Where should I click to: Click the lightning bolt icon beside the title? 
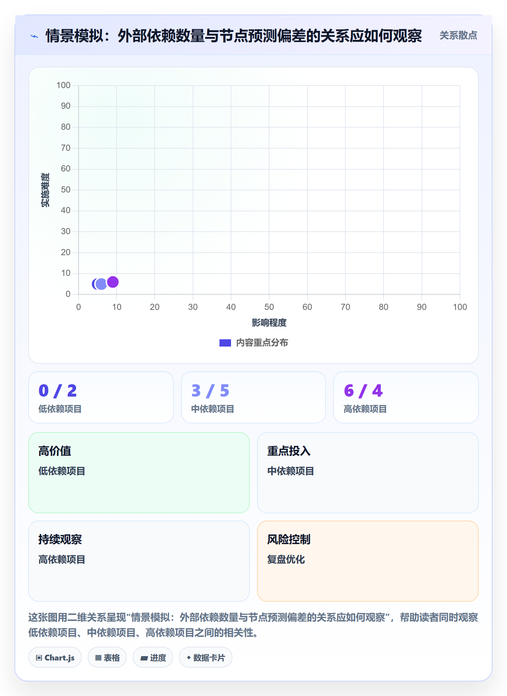(x=34, y=36)
